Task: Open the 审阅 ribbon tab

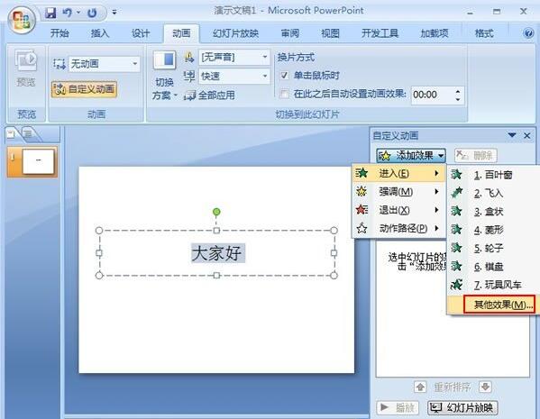Action: click(290, 33)
